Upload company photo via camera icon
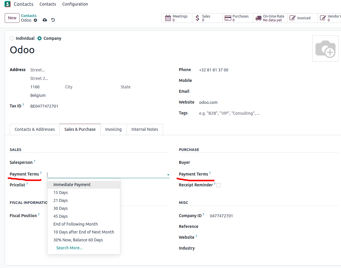341x268 pixels. click(x=325, y=49)
